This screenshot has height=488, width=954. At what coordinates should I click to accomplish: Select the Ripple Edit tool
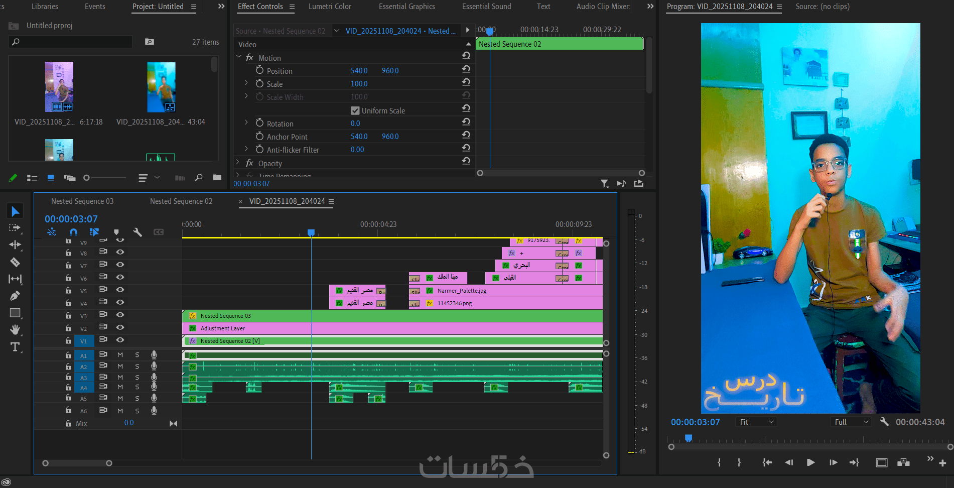[x=15, y=245]
